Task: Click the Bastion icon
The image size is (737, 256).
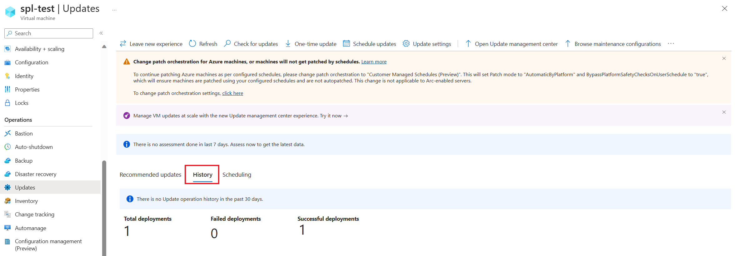Action: tap(7, 133)
